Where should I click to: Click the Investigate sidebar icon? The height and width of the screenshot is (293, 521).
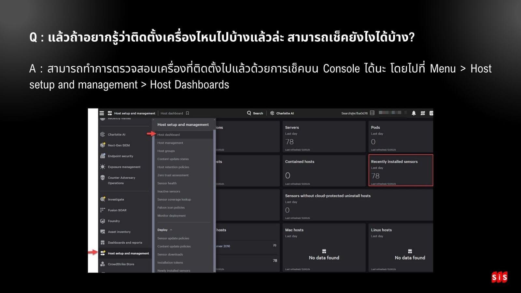[x=103, y=199]
